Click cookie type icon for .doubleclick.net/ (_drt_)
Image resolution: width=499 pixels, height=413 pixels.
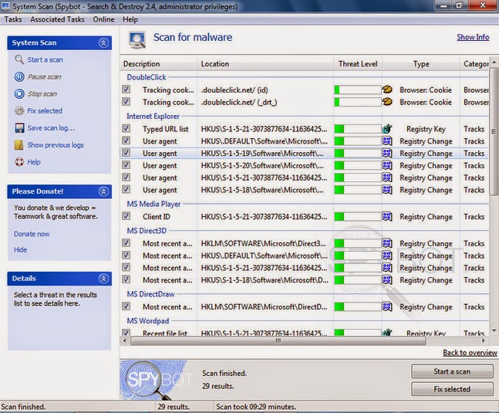[387, 102]
